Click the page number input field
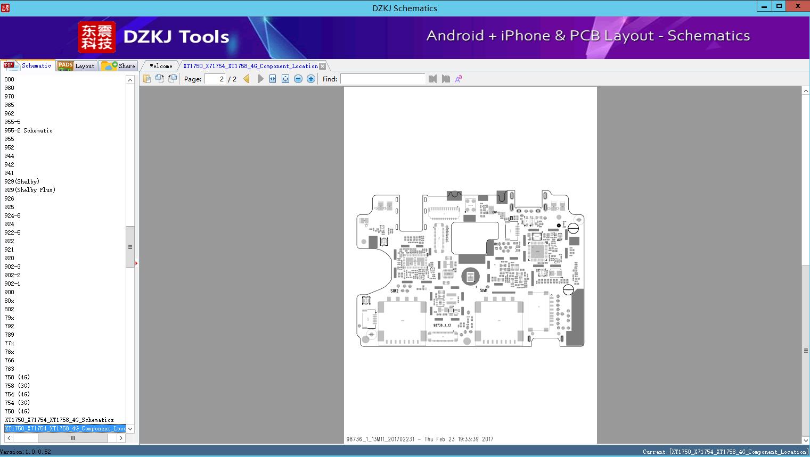This screenshot has width=810, height=457. click(215, 79)
